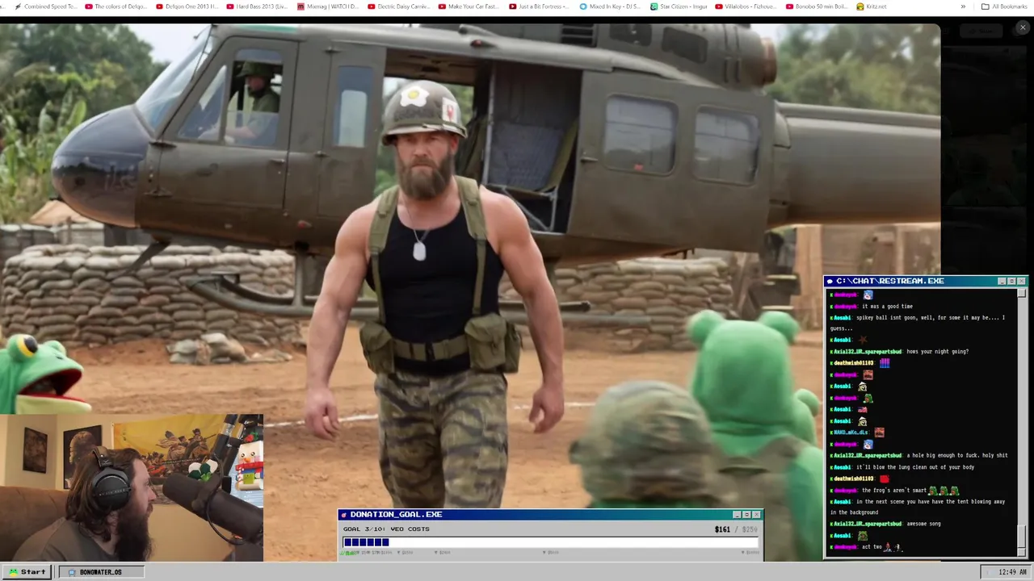Click username deathwish01103 with purple emote

point(853,363)
